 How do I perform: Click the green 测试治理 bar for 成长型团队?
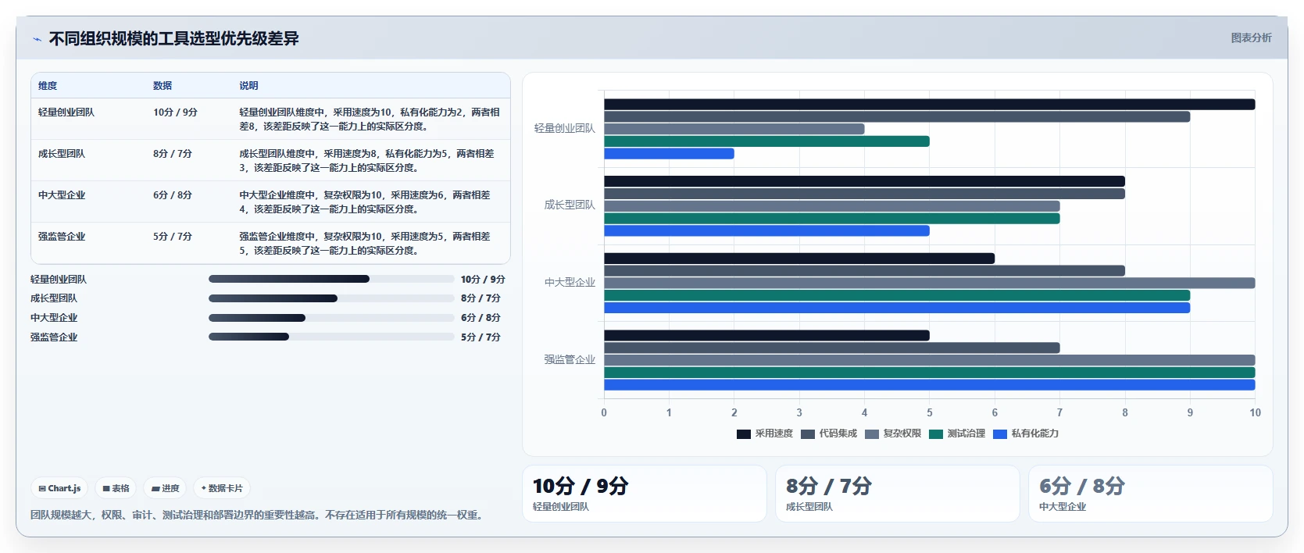[x=832, y=219]
